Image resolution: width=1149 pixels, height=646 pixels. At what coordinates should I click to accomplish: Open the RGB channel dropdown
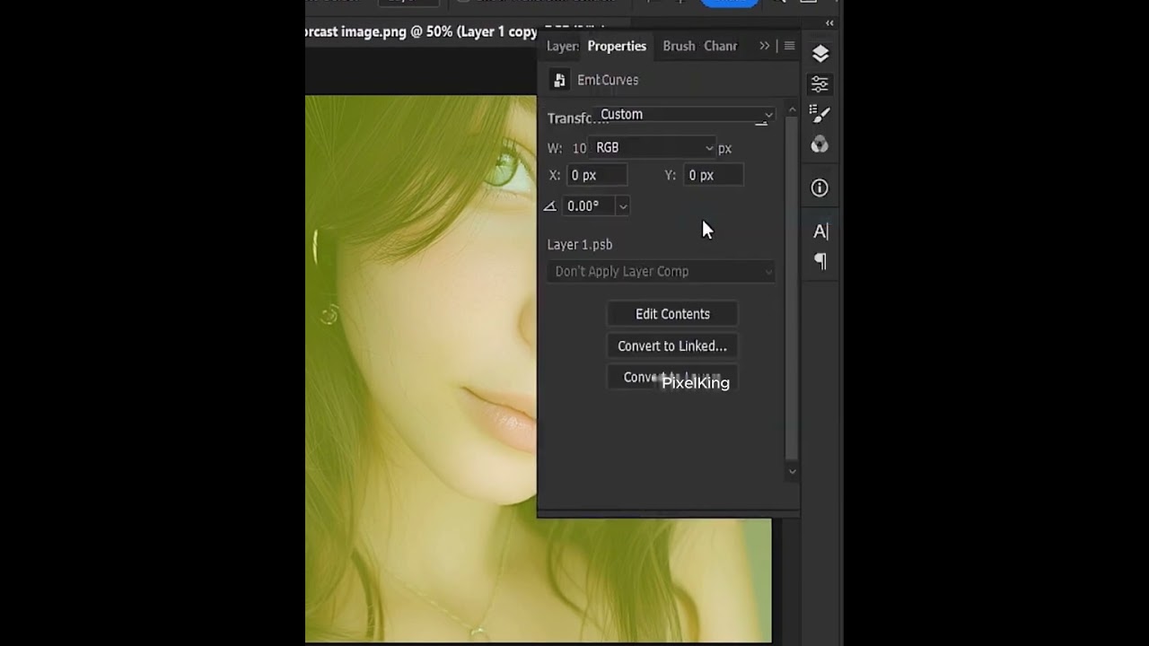[653, 148]
